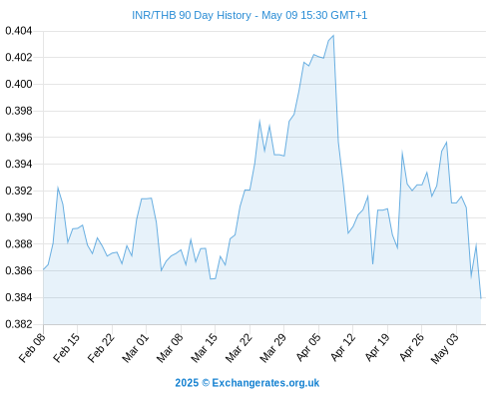494x399 pixels.
Task: Select the Feb 15 date axis label
Action: pos(66,348)
